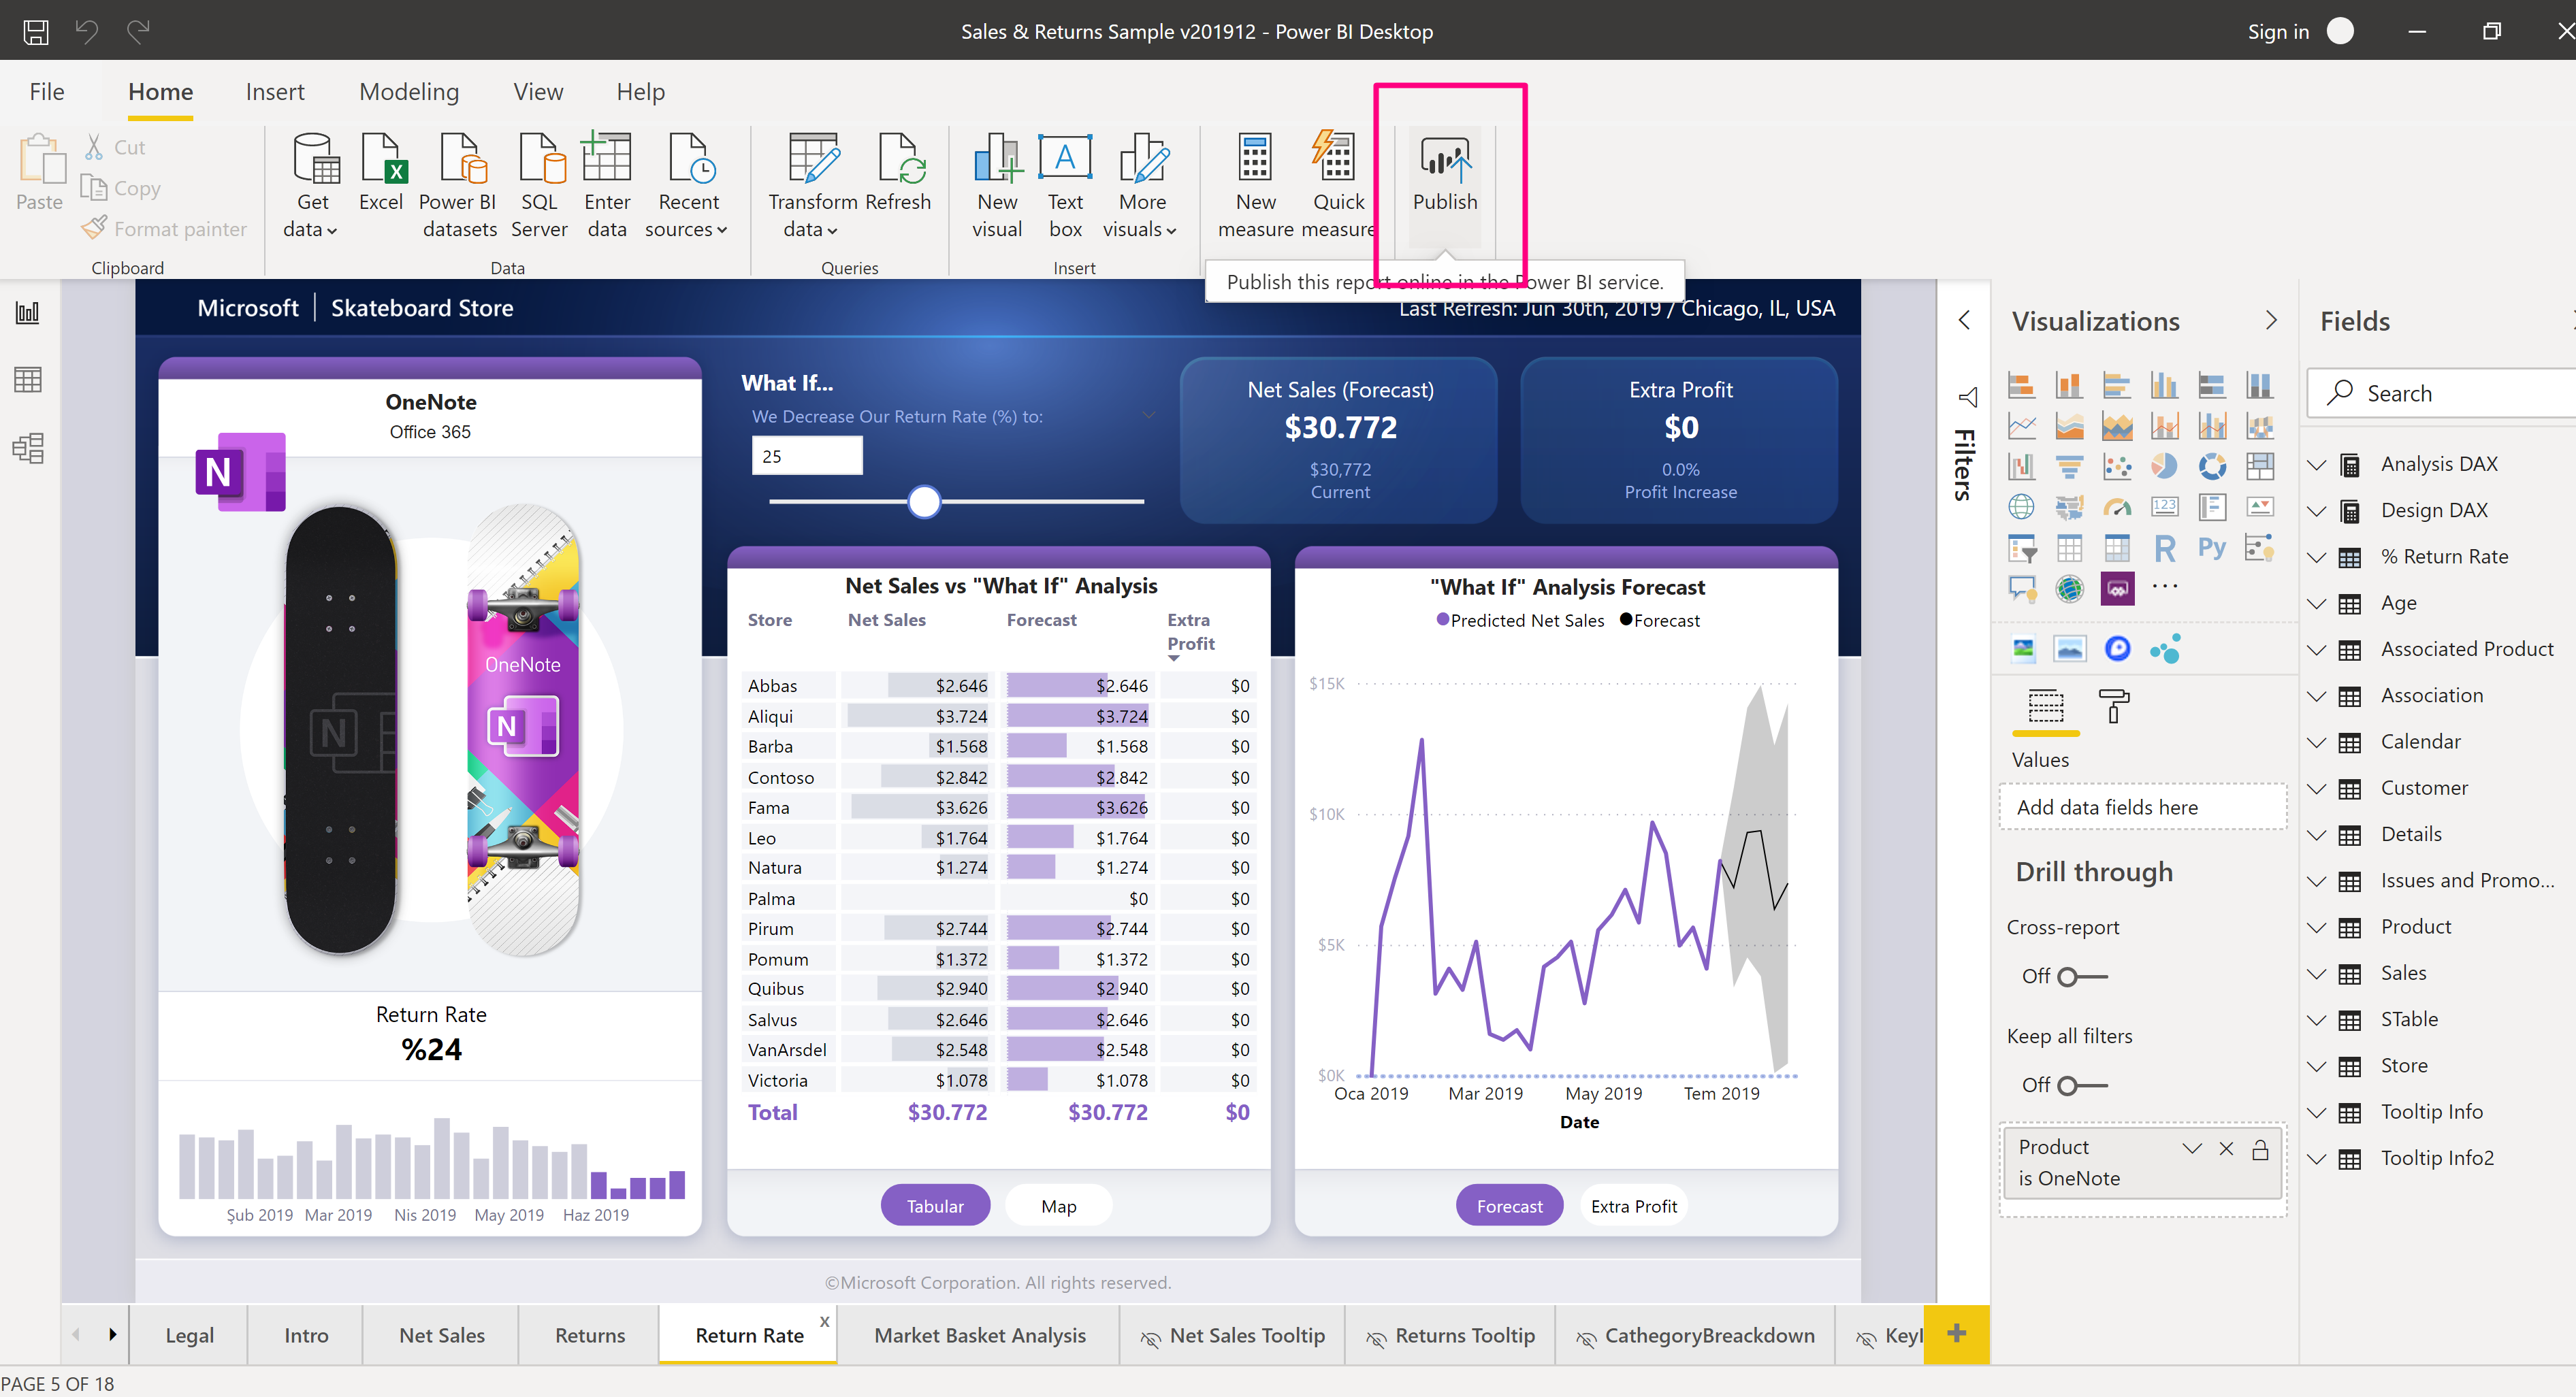Insert a New visual
Screen dimensions: 2576x1397
click(997, 186)
